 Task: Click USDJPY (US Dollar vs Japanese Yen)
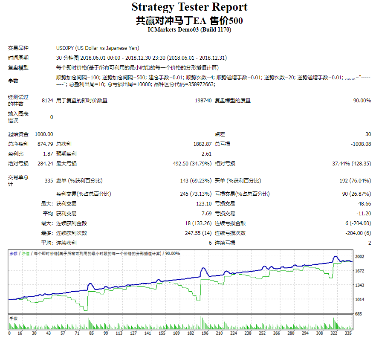tap(98, 48)
